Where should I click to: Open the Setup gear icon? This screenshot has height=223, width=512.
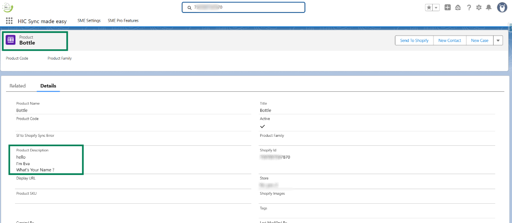point(479,7)
